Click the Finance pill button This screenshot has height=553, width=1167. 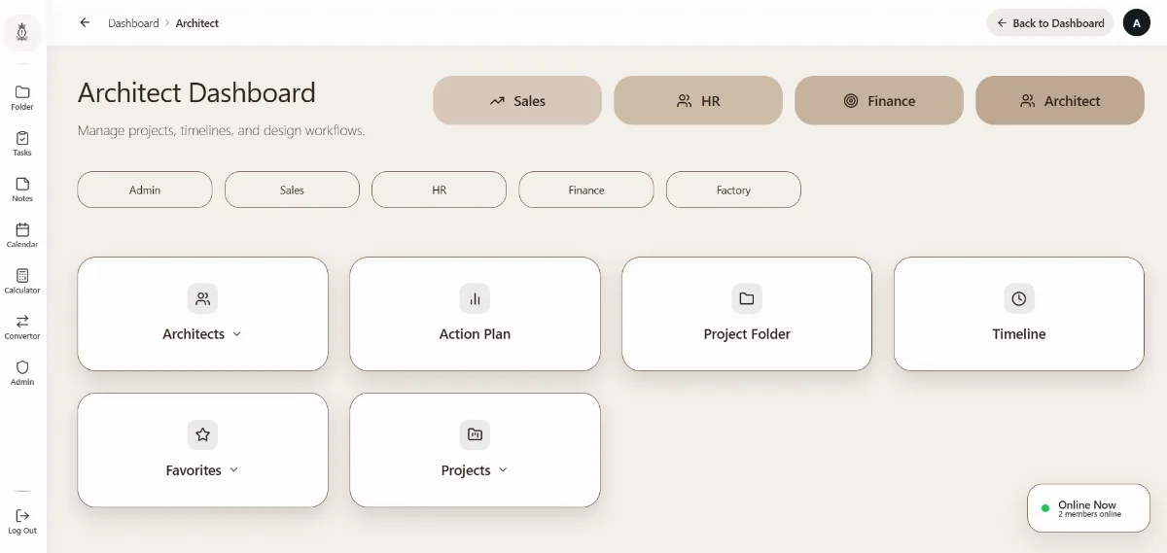[x=586, y=190]
